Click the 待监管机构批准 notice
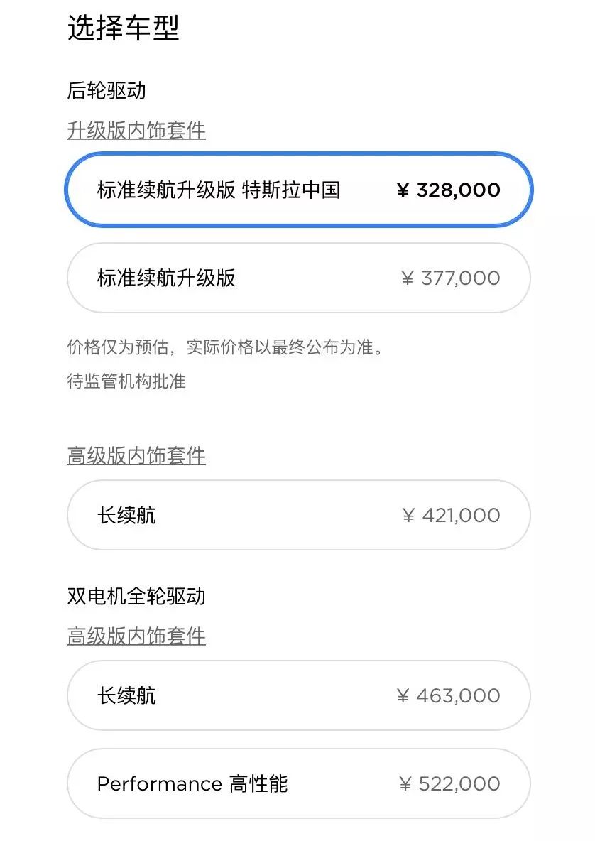 point(126,381)
